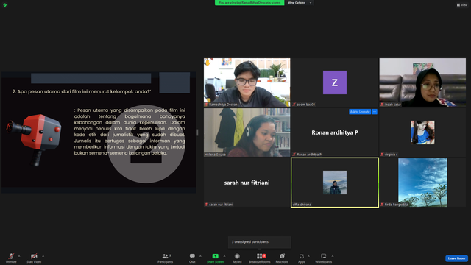Screen dimensions: 471x265
Task: Expand share options arrow beside Share Screen
Action: pos(224,256)
